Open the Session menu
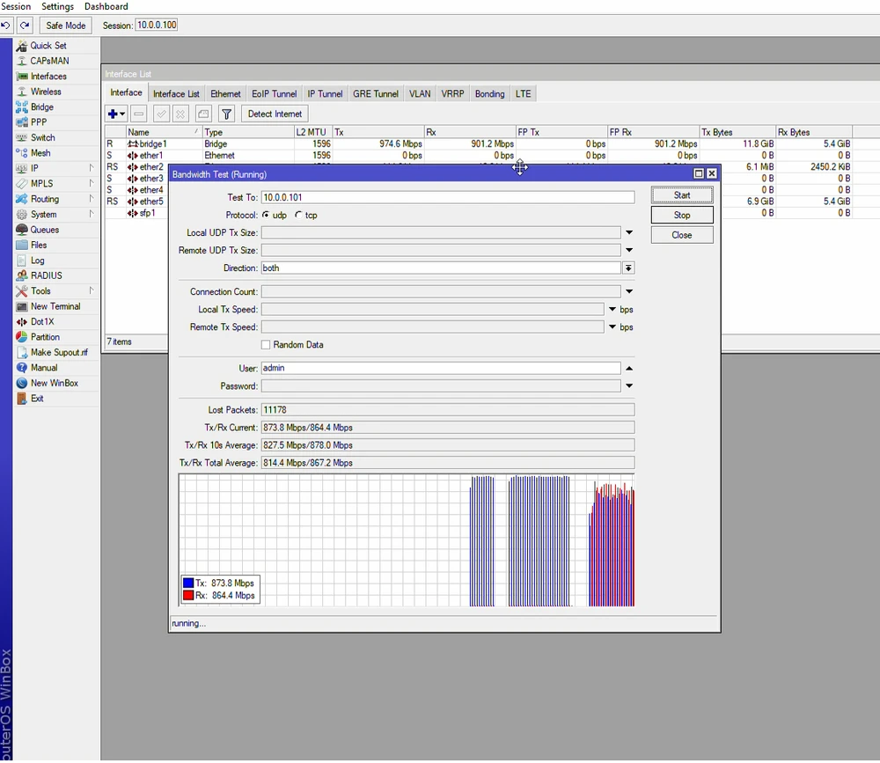 16,6
